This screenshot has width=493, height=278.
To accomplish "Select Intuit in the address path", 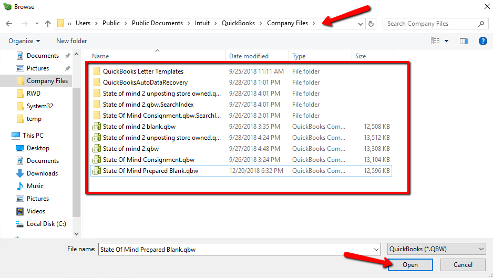I will tap(202, 23).
